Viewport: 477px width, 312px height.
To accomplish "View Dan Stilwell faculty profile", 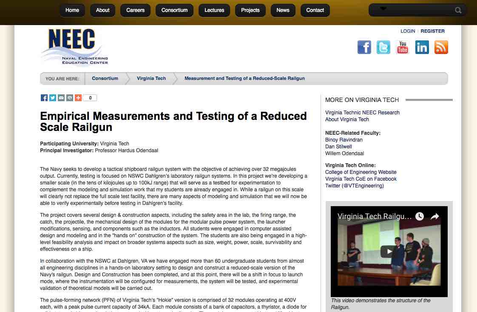I will (338, 147).
